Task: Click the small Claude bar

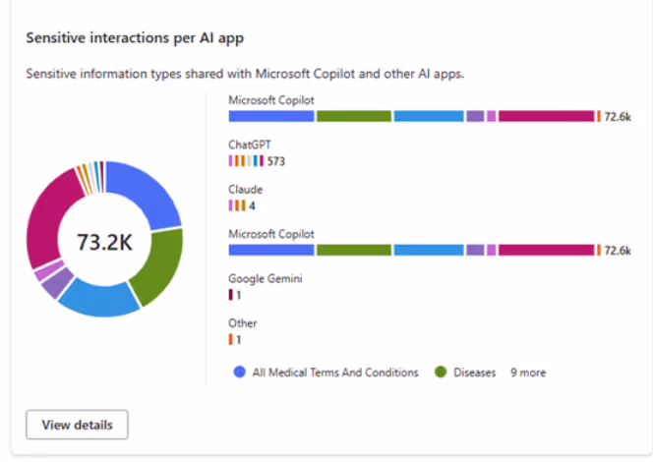Action: [x=237, y=205]
